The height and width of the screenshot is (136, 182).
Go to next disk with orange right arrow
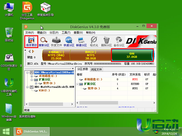33,51
